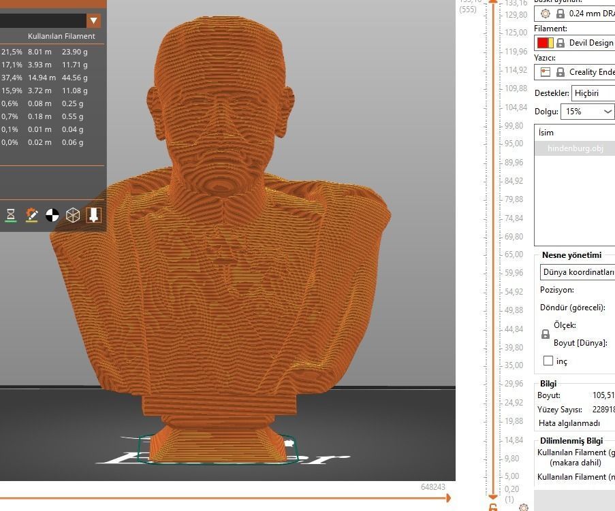
Task: Click the Kullanılan Filament legend header
Action: (x=61, y=36)
